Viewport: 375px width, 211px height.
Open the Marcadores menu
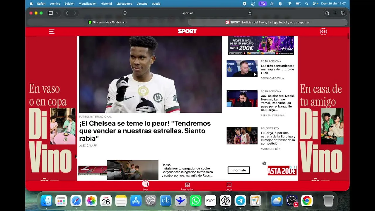tap(124, 4)
